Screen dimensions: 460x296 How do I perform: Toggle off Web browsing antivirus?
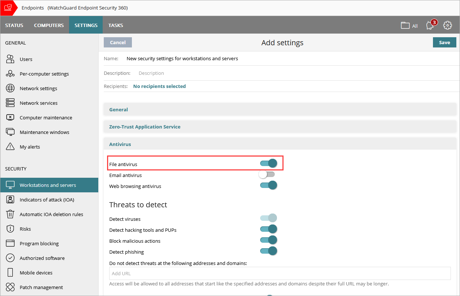[269, 185]
